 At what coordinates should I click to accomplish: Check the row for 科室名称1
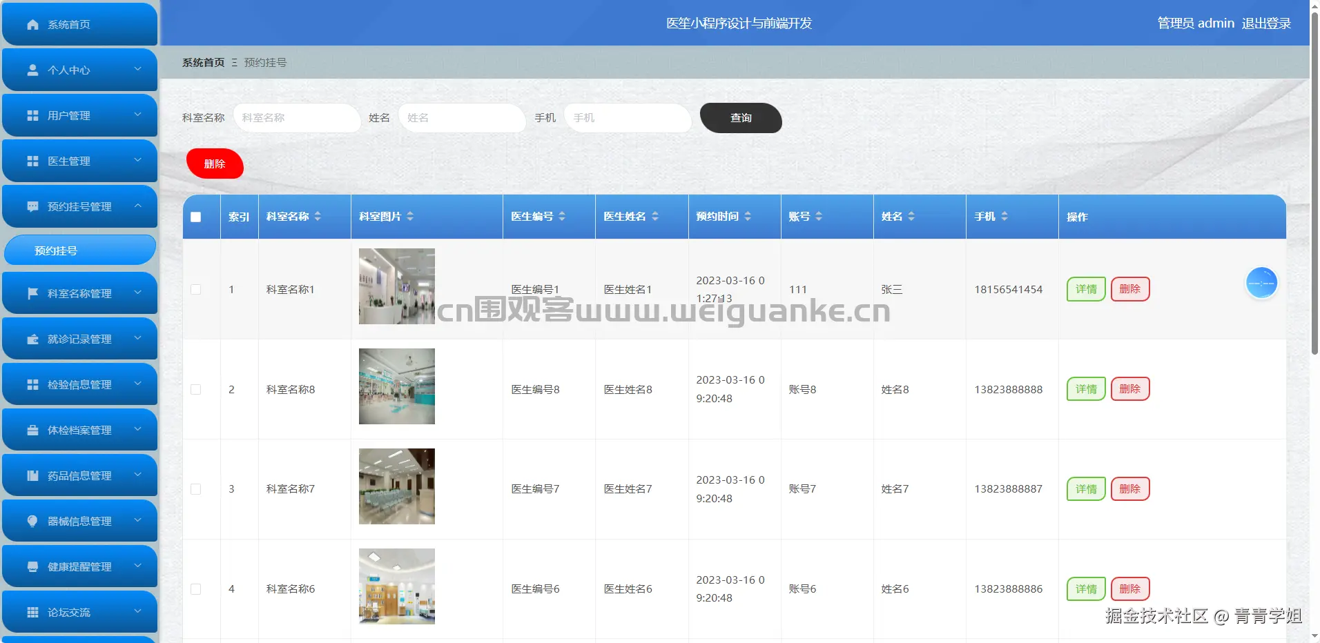pos(196,289)
